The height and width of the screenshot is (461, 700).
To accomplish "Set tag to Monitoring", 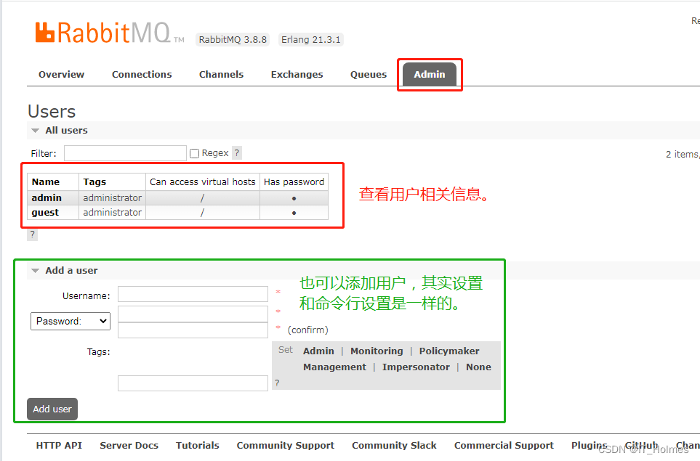I will coord(377,351).
